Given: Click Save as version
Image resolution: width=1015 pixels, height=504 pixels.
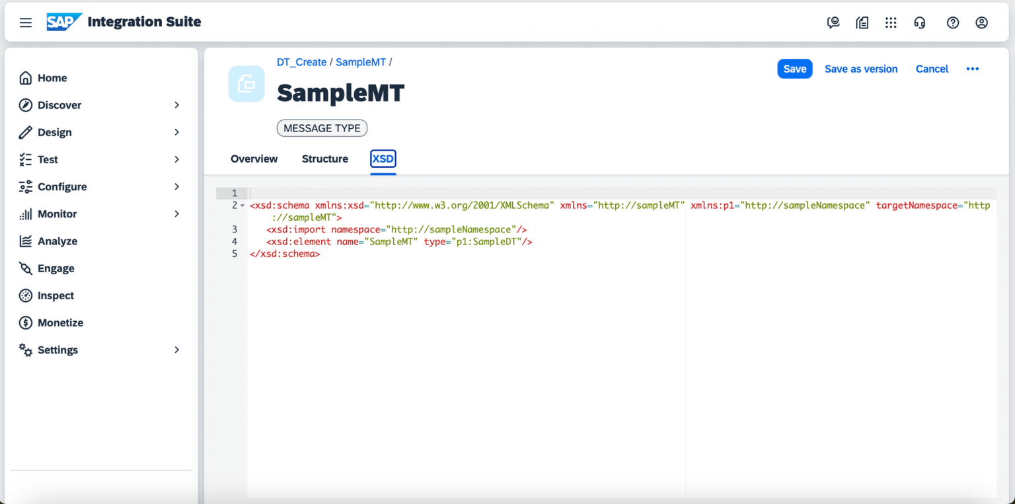Looking at the screenshot, I should pyautogui.click(x=860, y=69).
